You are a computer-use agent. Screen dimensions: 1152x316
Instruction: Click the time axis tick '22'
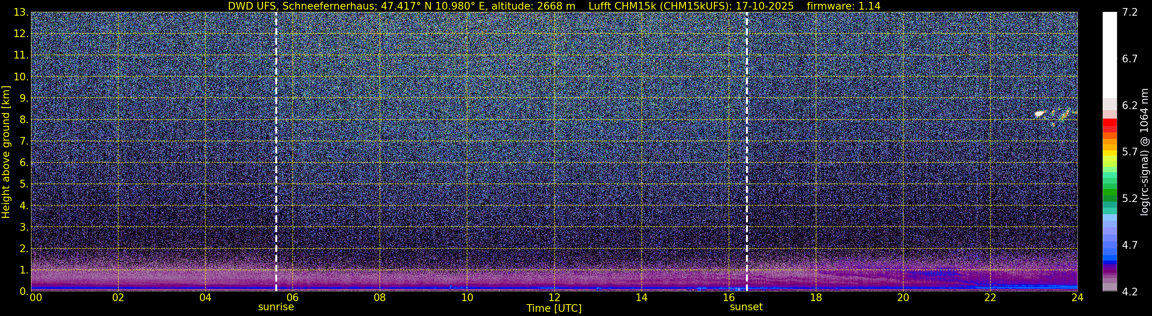click(x=990, y=298)
